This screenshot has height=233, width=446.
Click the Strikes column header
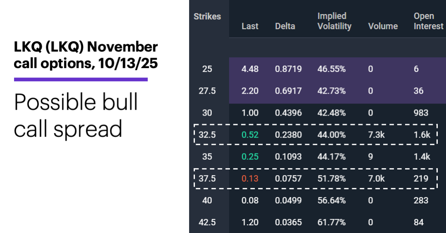point(207,16)
